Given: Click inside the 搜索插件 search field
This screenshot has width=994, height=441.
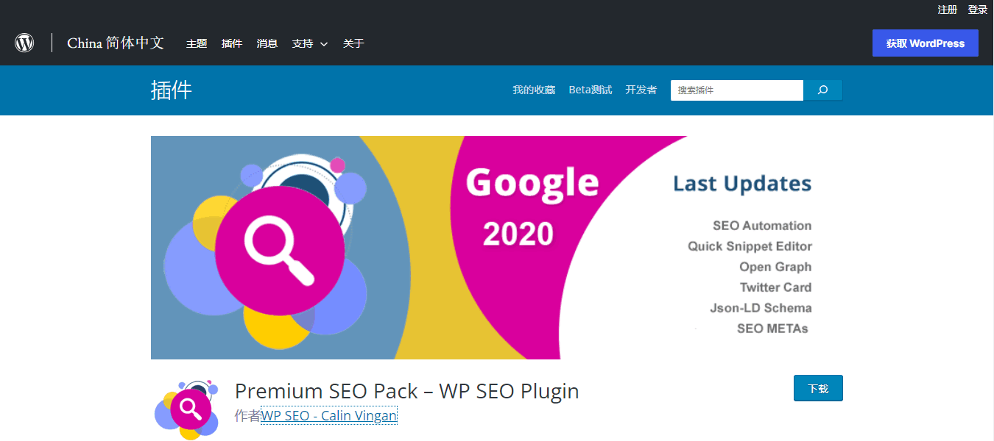Looking at the screenshot, I should [x=736, y=90].
